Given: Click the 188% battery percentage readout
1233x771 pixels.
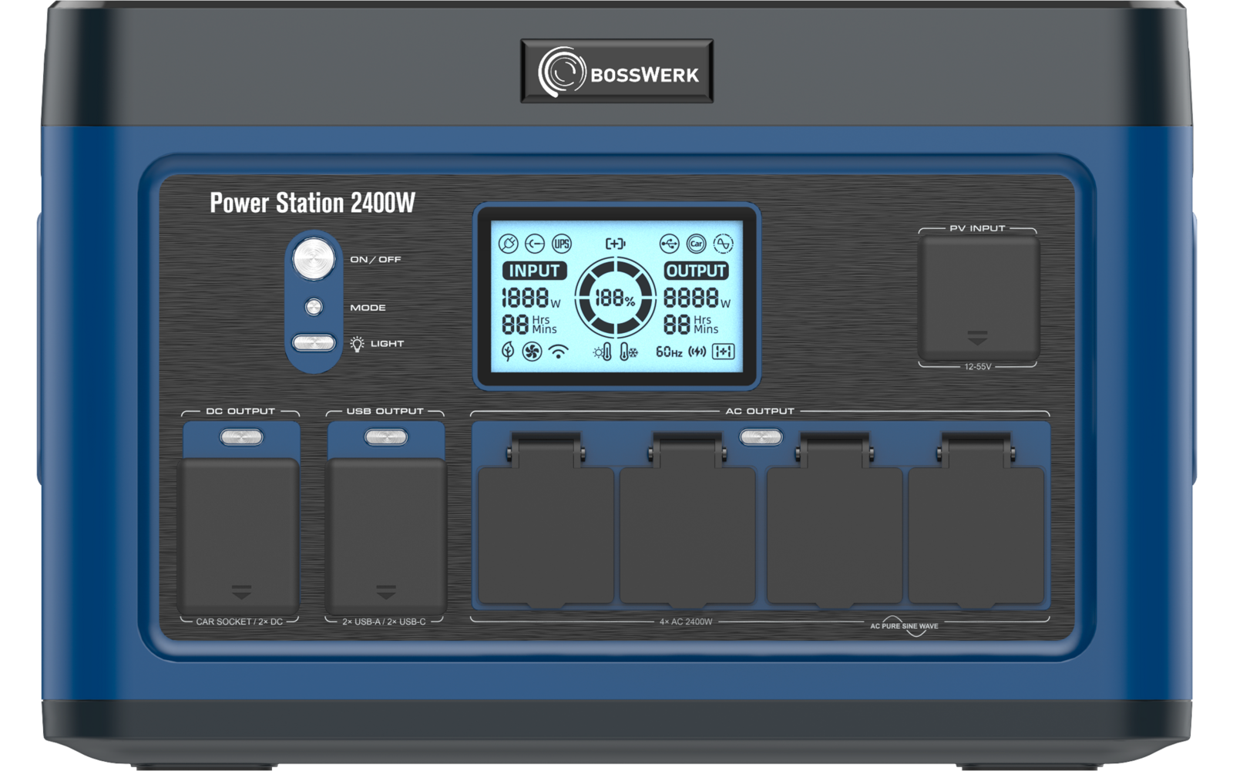Looking at the screenshot, I should coord(615,298).
